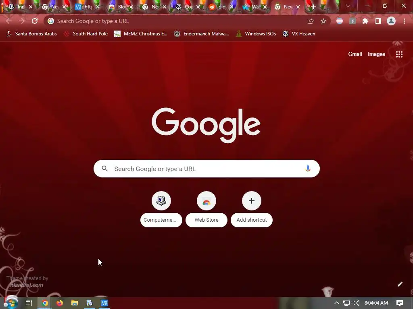Click the center Google search box
Image resolution: width=413 pixels, height=309 pixels.
[206, 169]
